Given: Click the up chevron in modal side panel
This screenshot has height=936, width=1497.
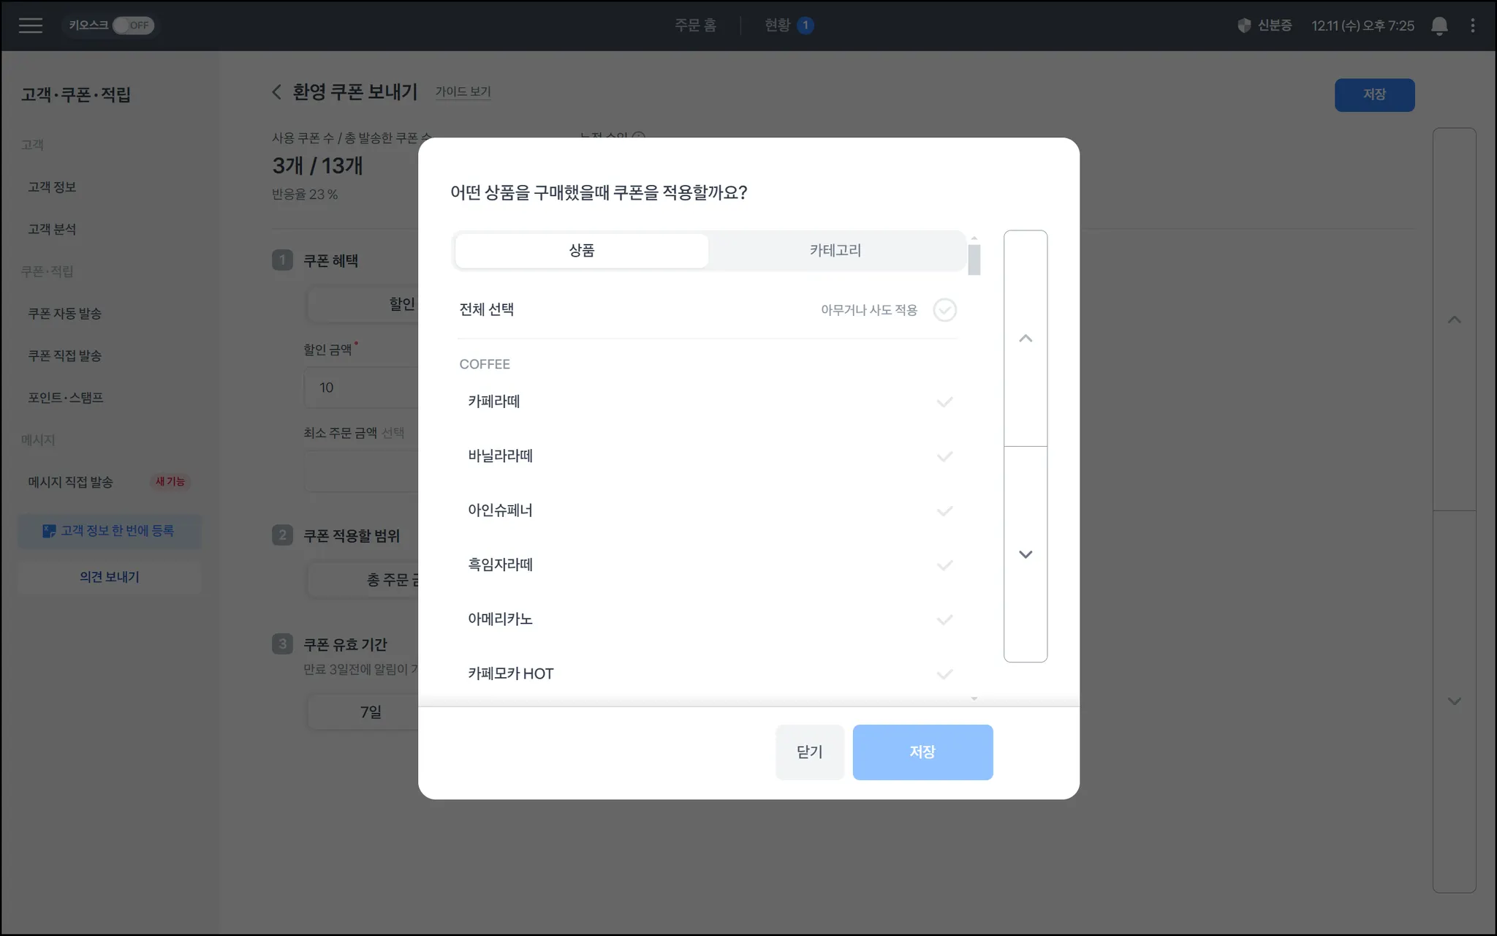Looking at the screenshot, I should coord(1025,339).
